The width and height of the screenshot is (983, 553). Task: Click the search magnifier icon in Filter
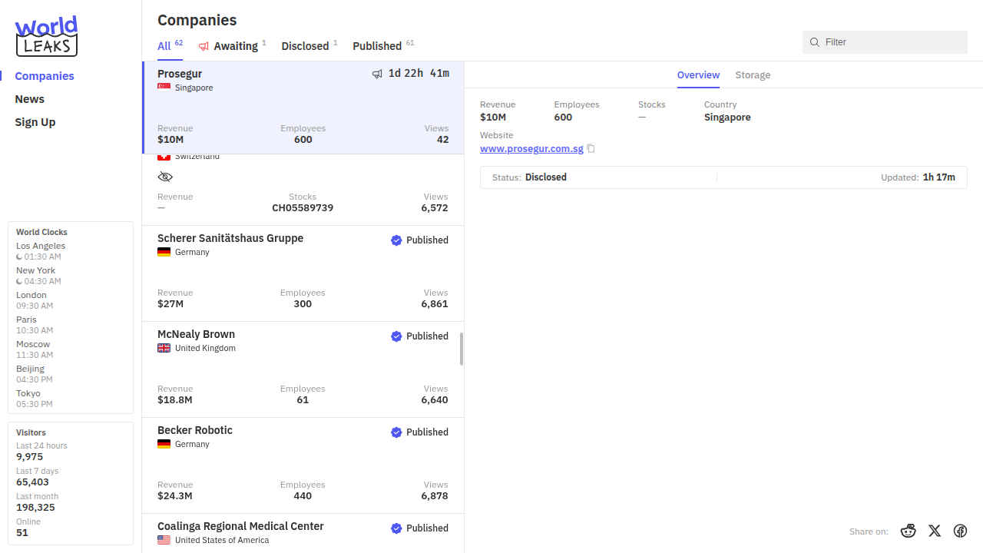[x=815, y=42]
